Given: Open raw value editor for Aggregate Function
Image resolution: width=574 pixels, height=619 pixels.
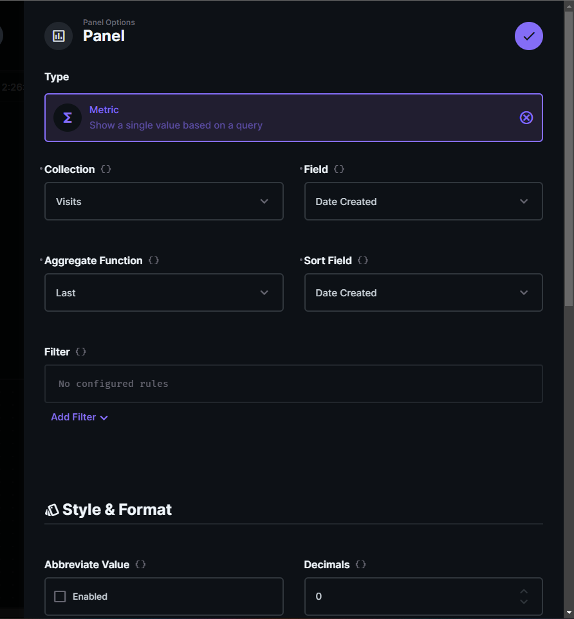Looking at the screenshot, I should pos(153,260).
